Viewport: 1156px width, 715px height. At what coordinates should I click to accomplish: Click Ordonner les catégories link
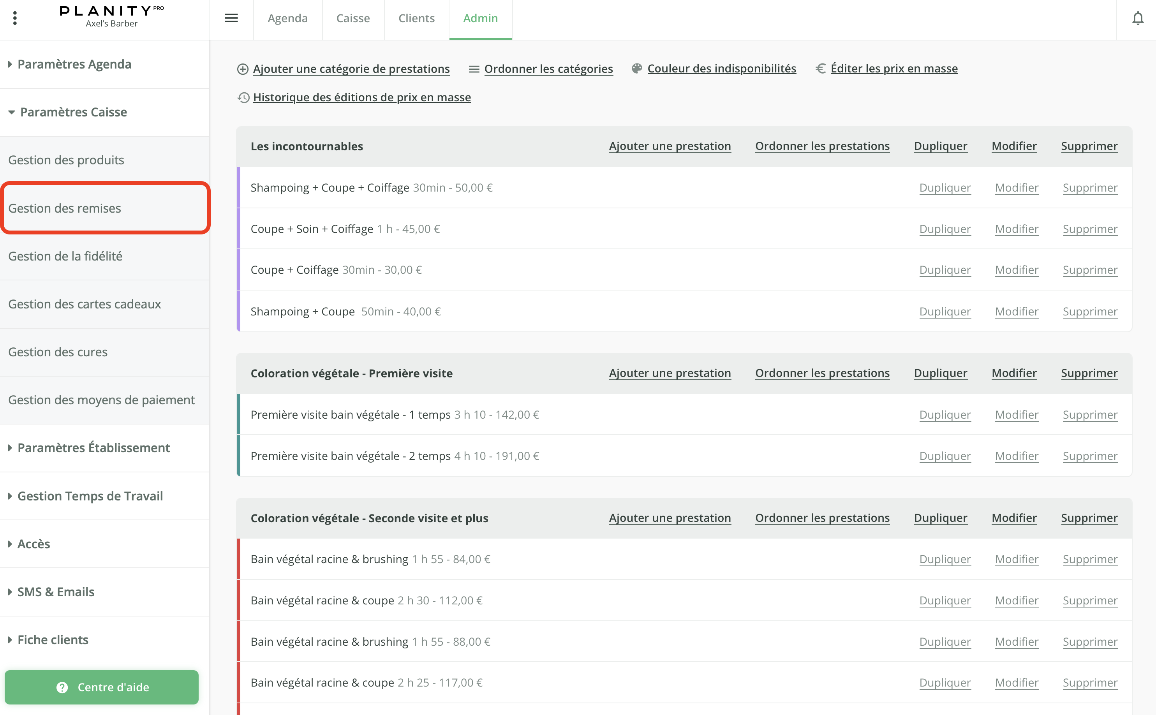click(548, 69)
